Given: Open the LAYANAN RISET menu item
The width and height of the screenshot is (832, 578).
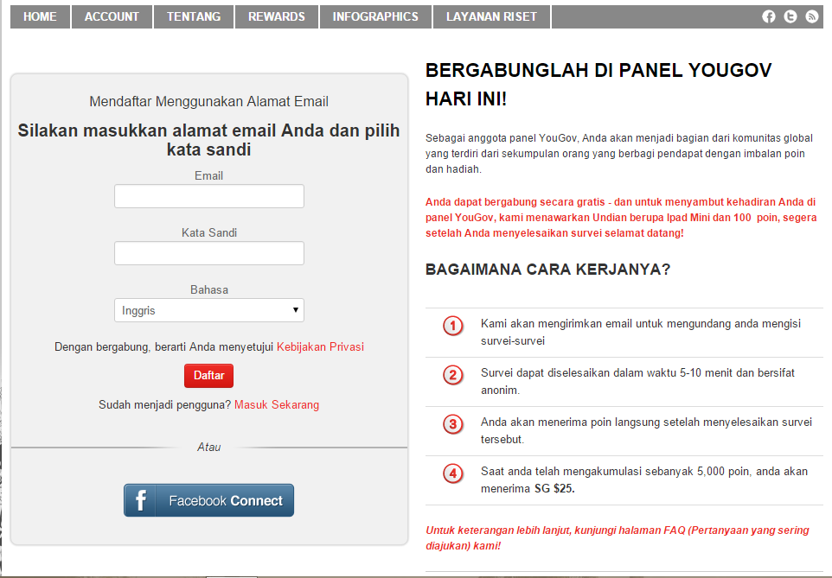Looking at the screenshot, I should click(x=491, y=16).
